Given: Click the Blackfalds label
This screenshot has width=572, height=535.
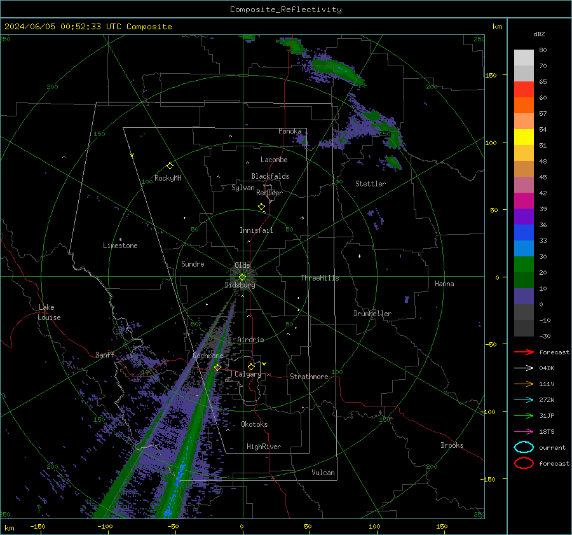Looking at the screenshot, I should point(270,176).
